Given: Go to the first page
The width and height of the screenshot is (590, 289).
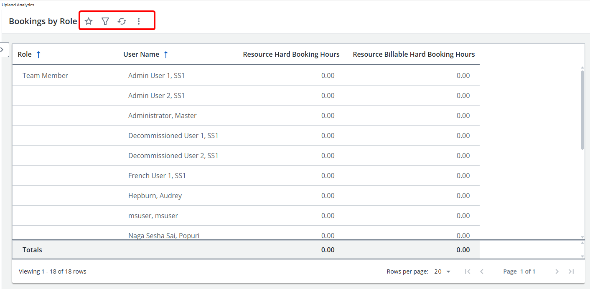Looking at the screenshot, I should [468, 271].
